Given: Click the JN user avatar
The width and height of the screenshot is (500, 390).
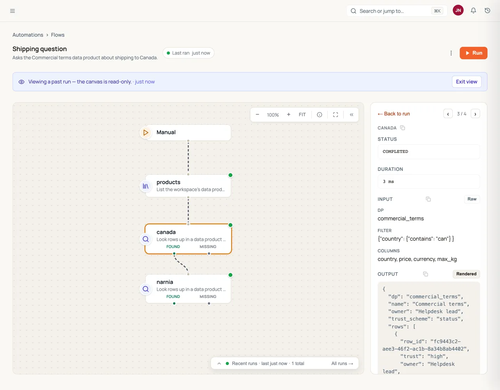Looking at the screenshot, I should (x=458, y=11).
